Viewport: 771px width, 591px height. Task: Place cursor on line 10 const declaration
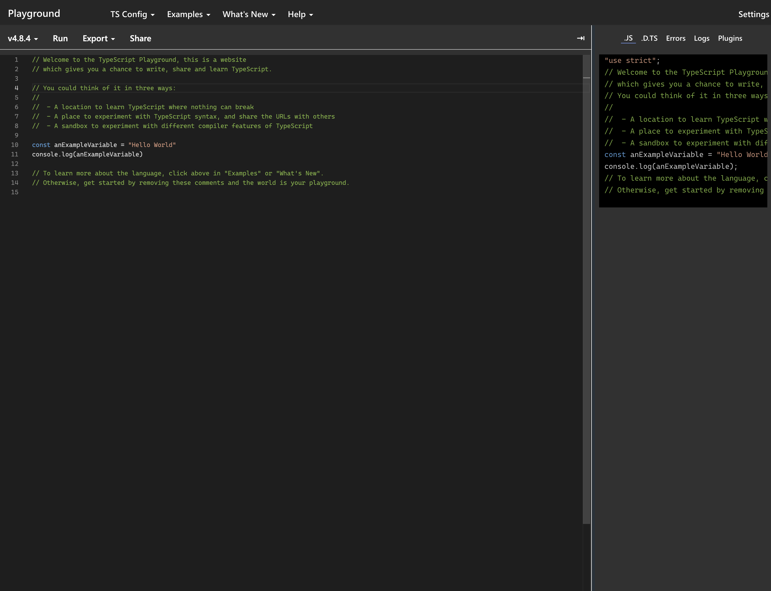click(x=104, y=145)
